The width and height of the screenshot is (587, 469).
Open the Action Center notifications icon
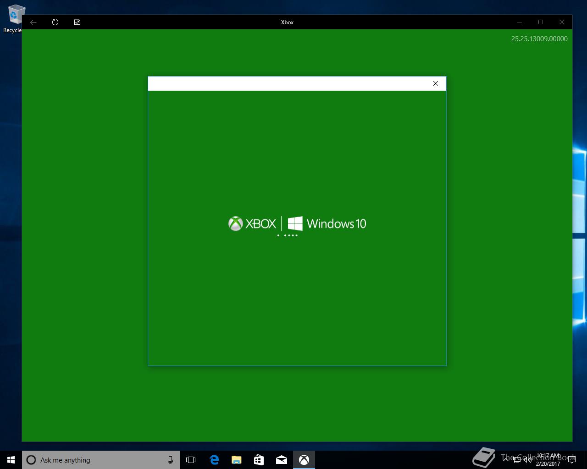(572, 460)
